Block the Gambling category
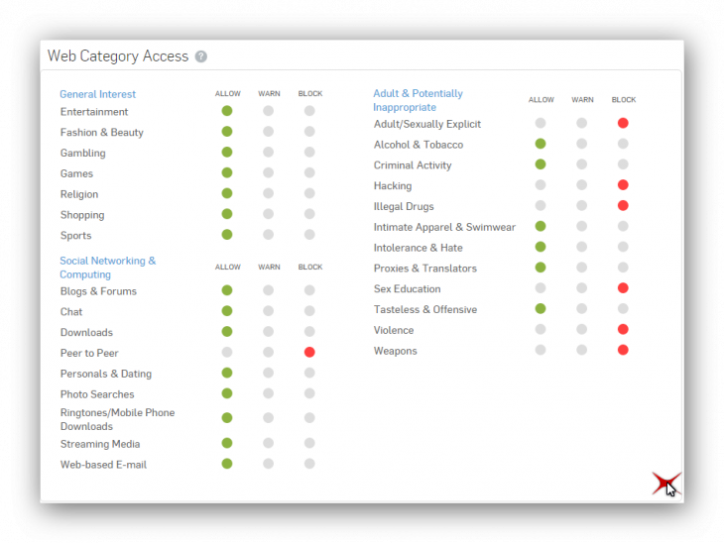 [x=309, y=153]
